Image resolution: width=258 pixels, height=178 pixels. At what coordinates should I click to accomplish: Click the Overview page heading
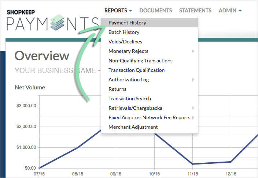point(42,56)
